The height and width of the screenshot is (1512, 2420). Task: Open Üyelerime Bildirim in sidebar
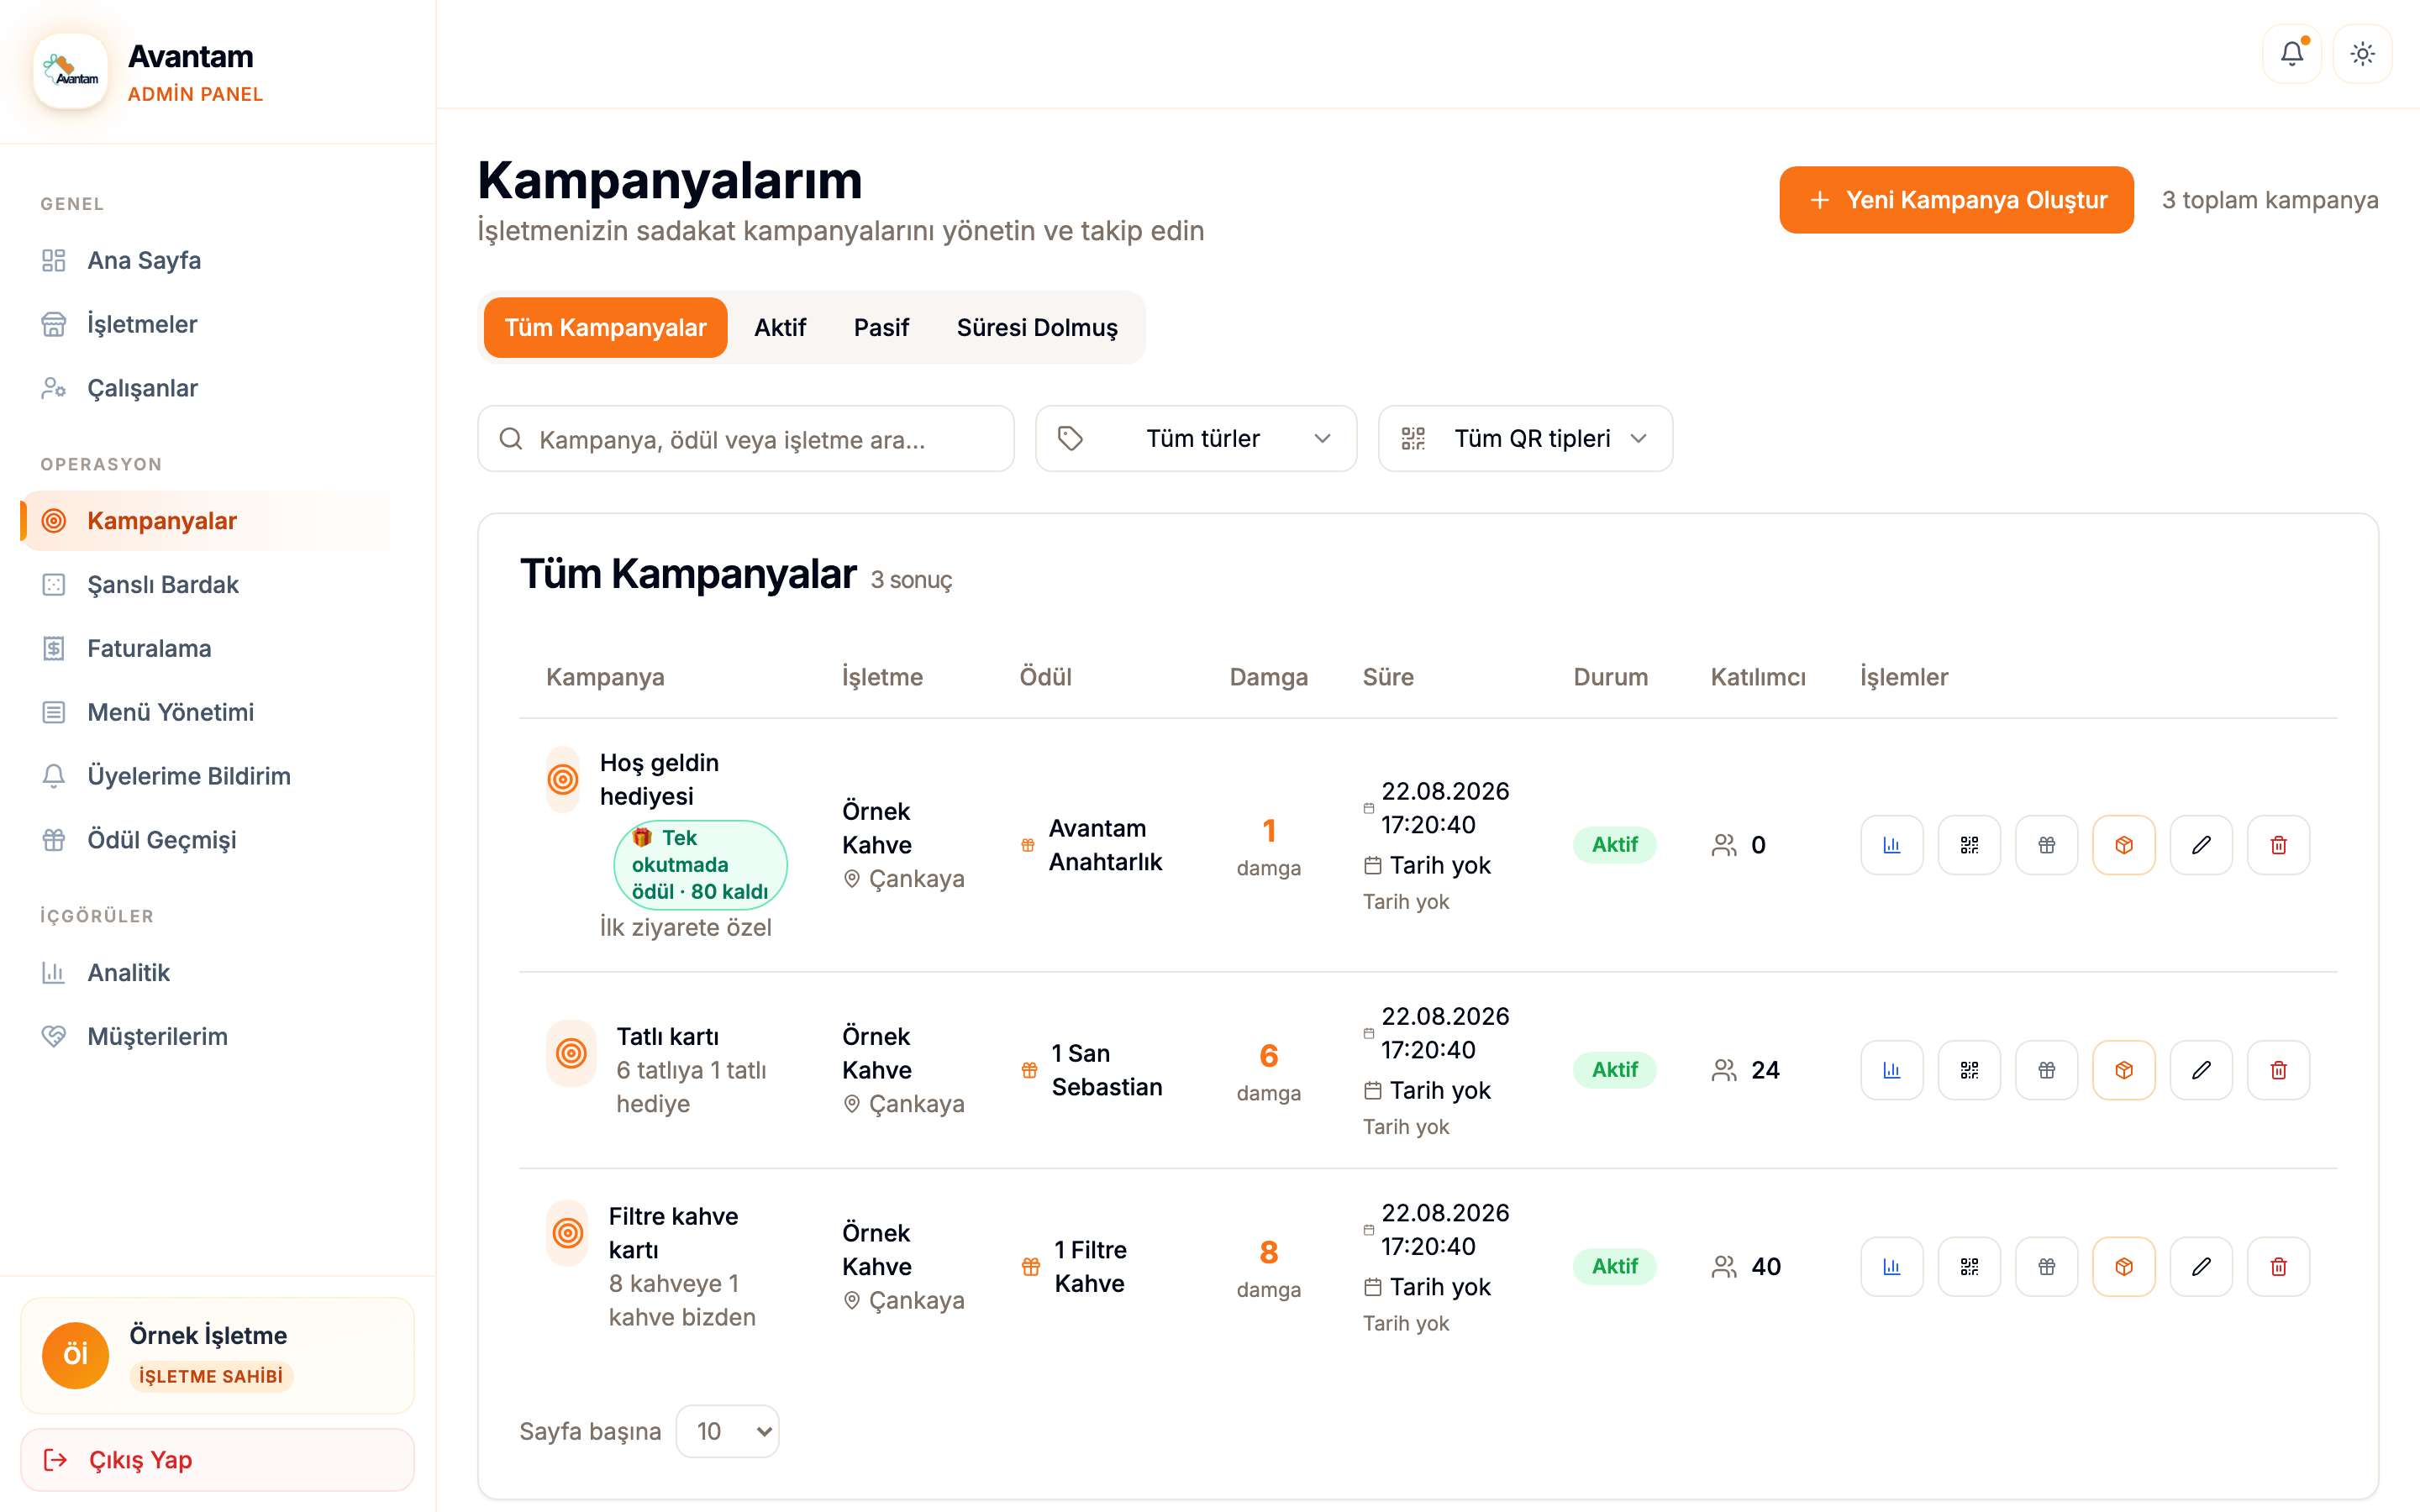[206, 776]
